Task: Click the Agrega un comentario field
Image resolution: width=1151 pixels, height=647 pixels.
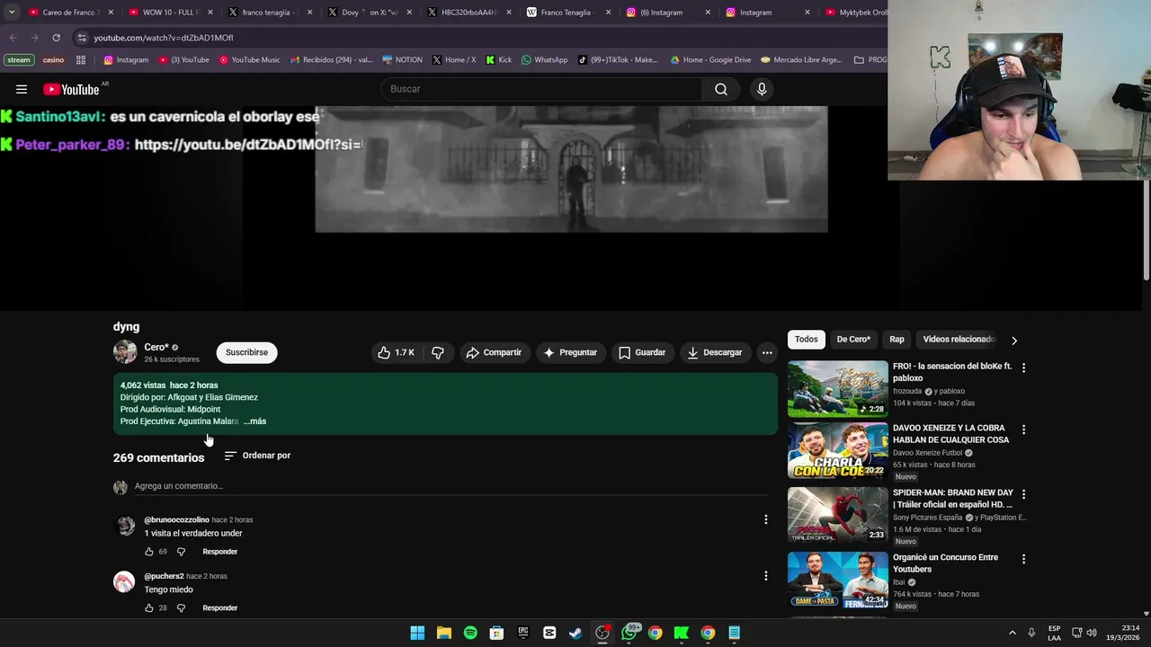Action: (x=451, y=486)
